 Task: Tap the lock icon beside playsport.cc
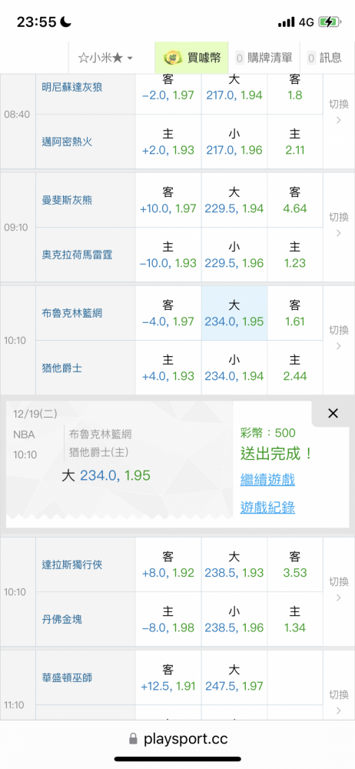132,739
